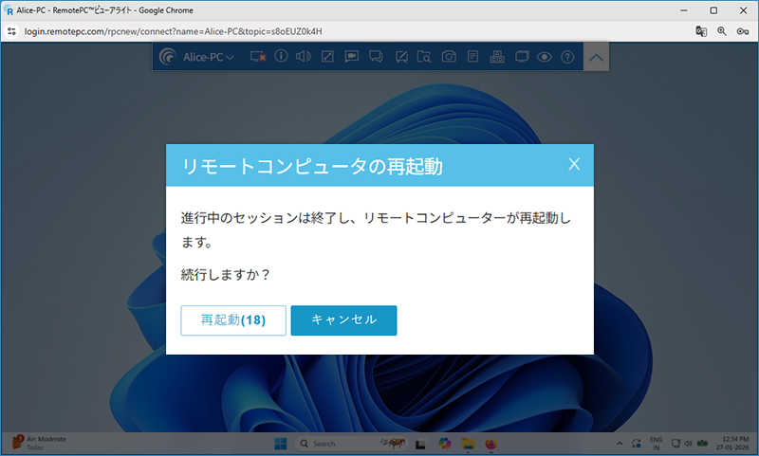Start video chat from toolbar

(351, 57)
